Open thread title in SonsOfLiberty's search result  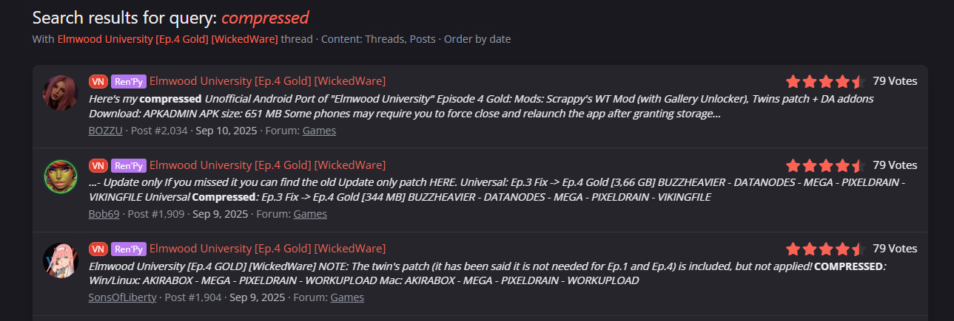267,249
